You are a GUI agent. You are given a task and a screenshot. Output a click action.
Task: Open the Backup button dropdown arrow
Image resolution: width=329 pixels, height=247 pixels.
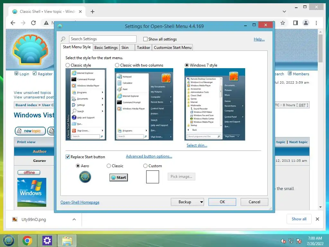click(x=201, y=202)
